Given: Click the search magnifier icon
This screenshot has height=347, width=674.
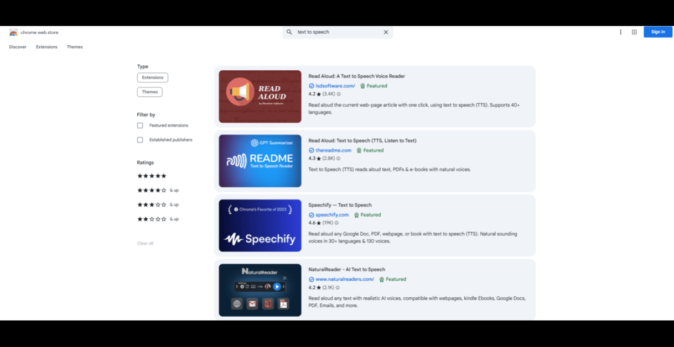Looking at the screenshot, I should 289,32.
